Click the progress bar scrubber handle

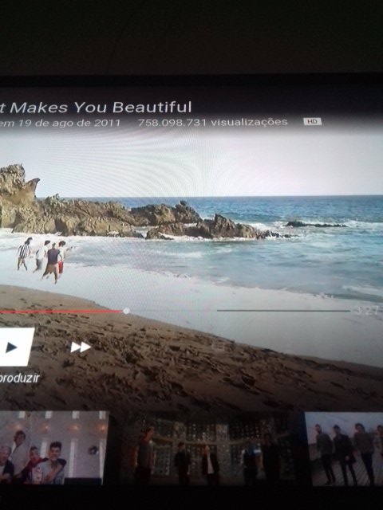click(126, 311)
